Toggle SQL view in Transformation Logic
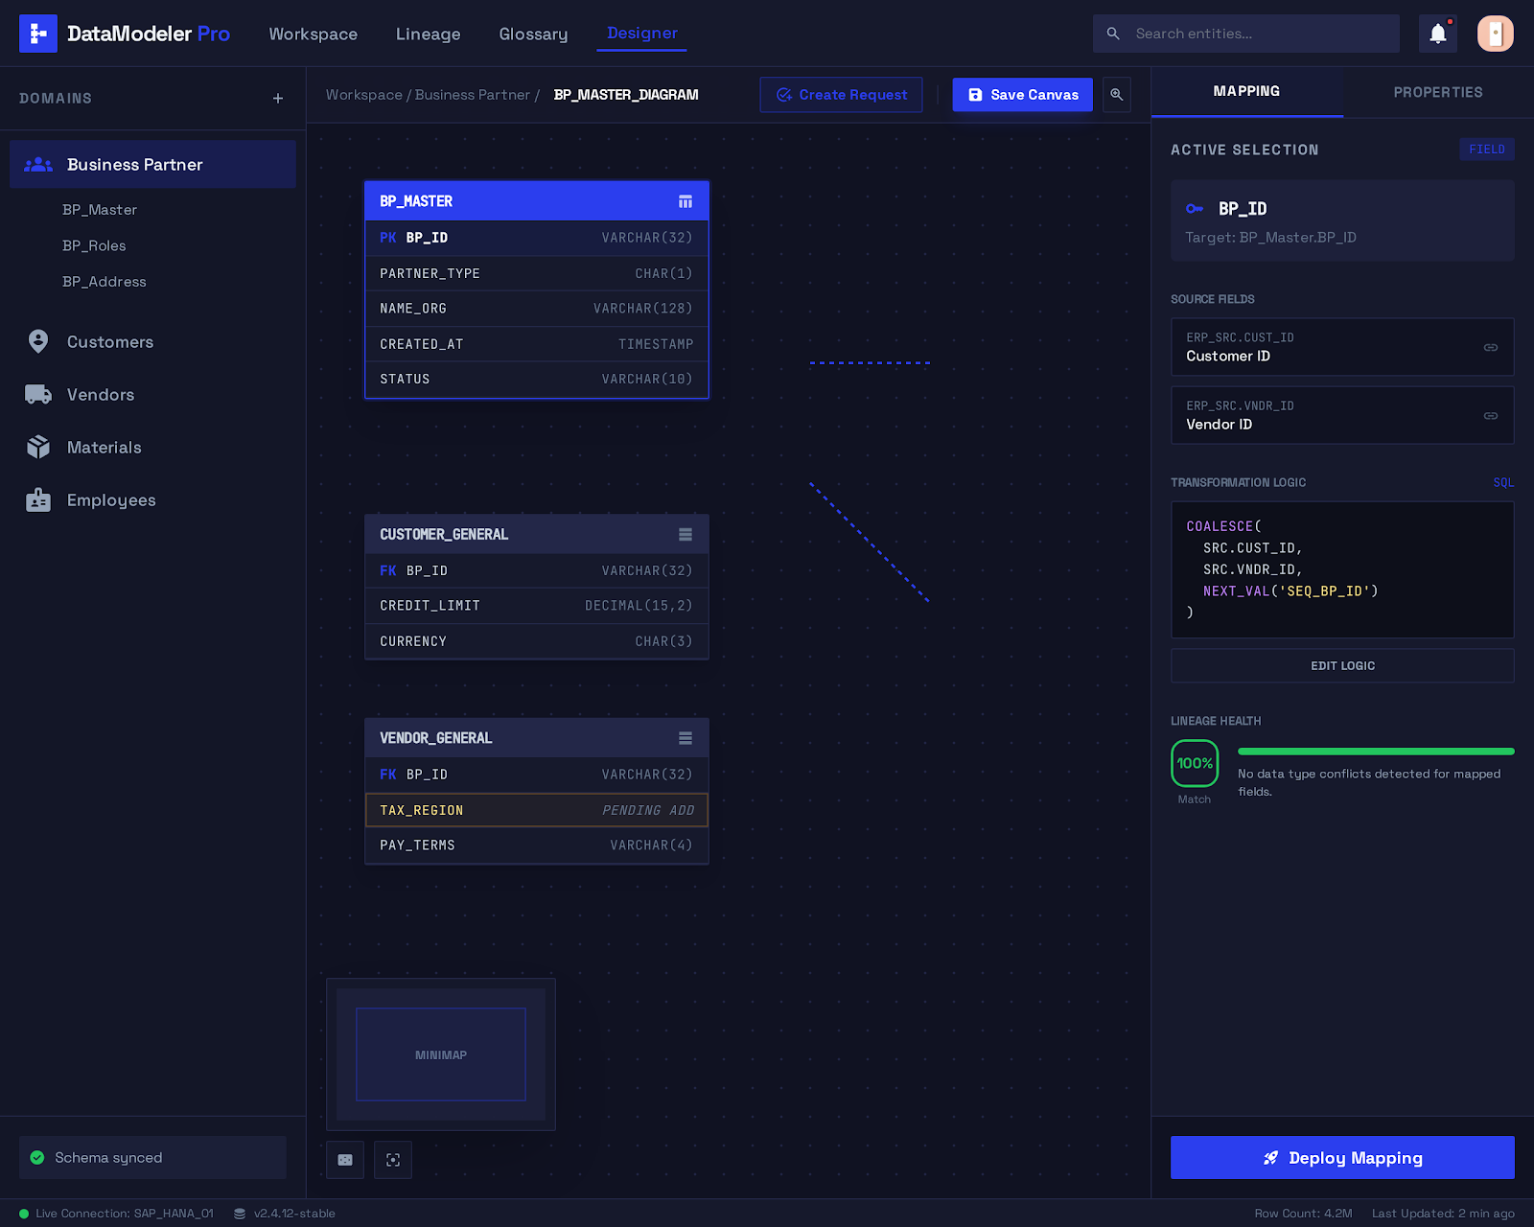Viewport: 1534px width, 1227px height. [x=1503, y=482]
